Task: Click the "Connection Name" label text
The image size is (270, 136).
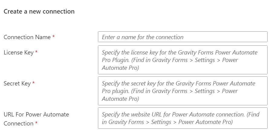Action: pos(27,37)
